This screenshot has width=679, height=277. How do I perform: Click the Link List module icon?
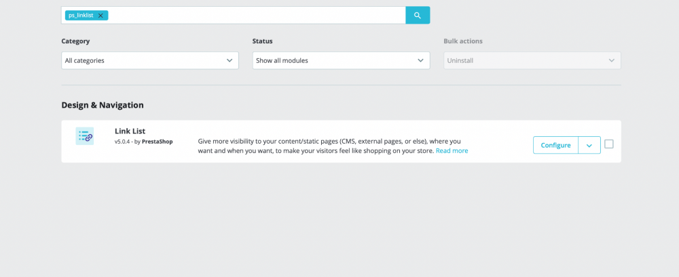[x=85, y=136]
